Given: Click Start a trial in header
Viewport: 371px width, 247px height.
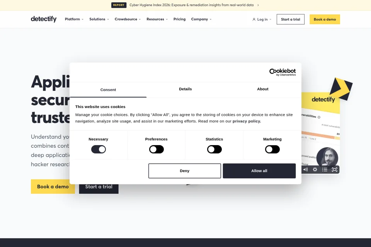Looking at the screenshot, I should [x=291, y=19].
